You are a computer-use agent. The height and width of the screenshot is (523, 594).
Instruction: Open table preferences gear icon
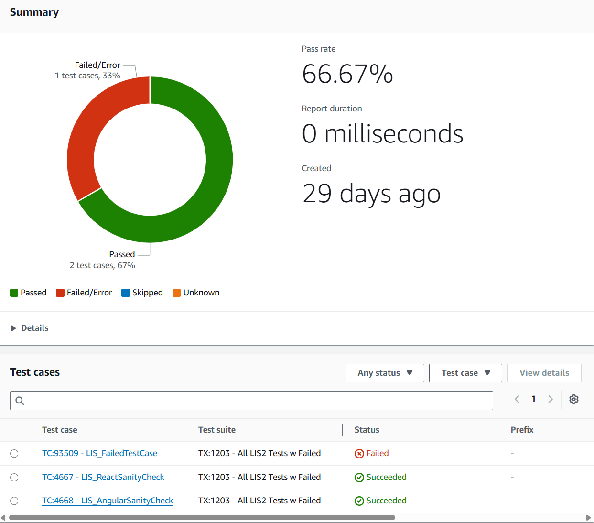pos(573,399)
